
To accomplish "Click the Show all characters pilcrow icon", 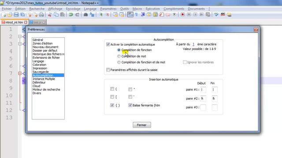I will 137,14.
